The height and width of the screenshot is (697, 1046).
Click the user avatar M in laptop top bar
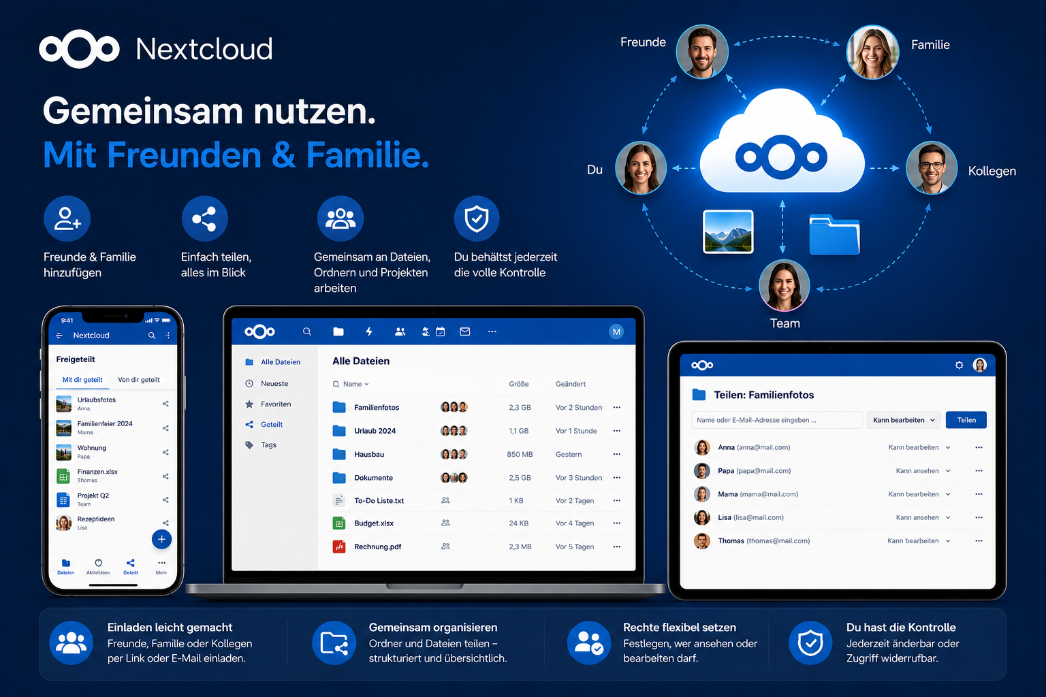pyautogui.click(x=616, y=331)
